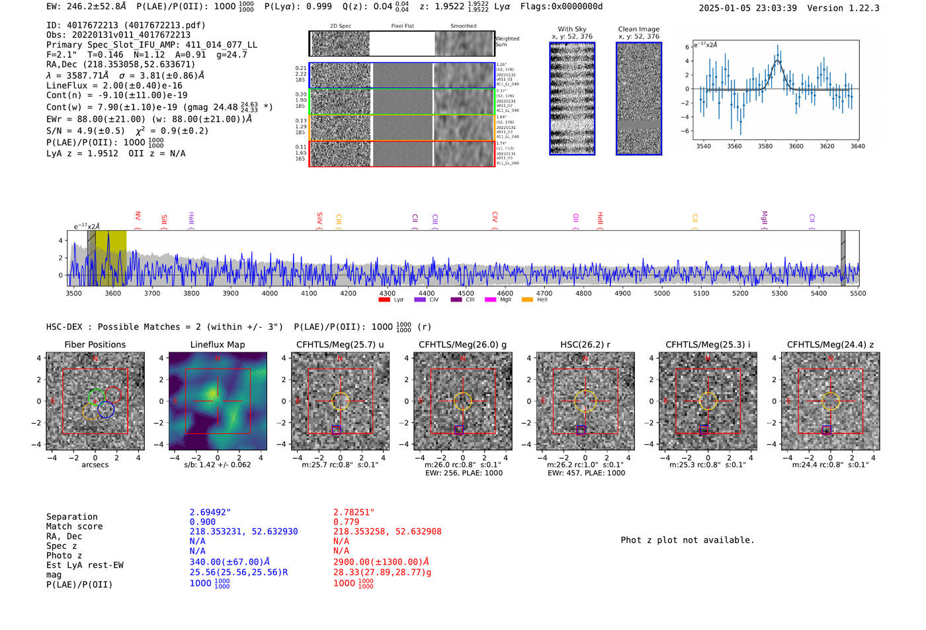Click the LineFlux = 2.00(±0.40)e-16 value

coord(114,85)
